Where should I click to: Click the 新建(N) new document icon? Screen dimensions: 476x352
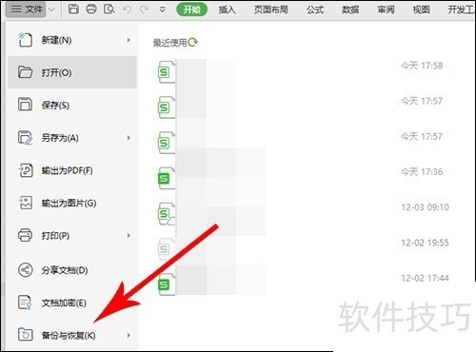pos(25,40)
